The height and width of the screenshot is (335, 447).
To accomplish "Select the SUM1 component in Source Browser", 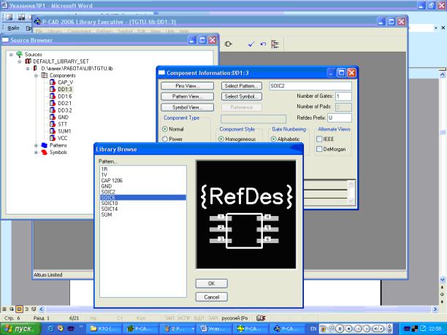I will [x=64, y=131].
